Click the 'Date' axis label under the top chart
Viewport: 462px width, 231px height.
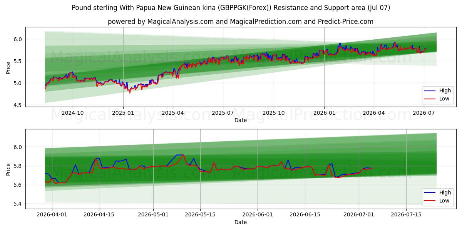point(241,120)
